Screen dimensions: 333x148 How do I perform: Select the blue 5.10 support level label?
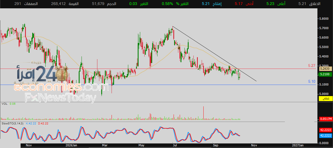tap(312, 81)
